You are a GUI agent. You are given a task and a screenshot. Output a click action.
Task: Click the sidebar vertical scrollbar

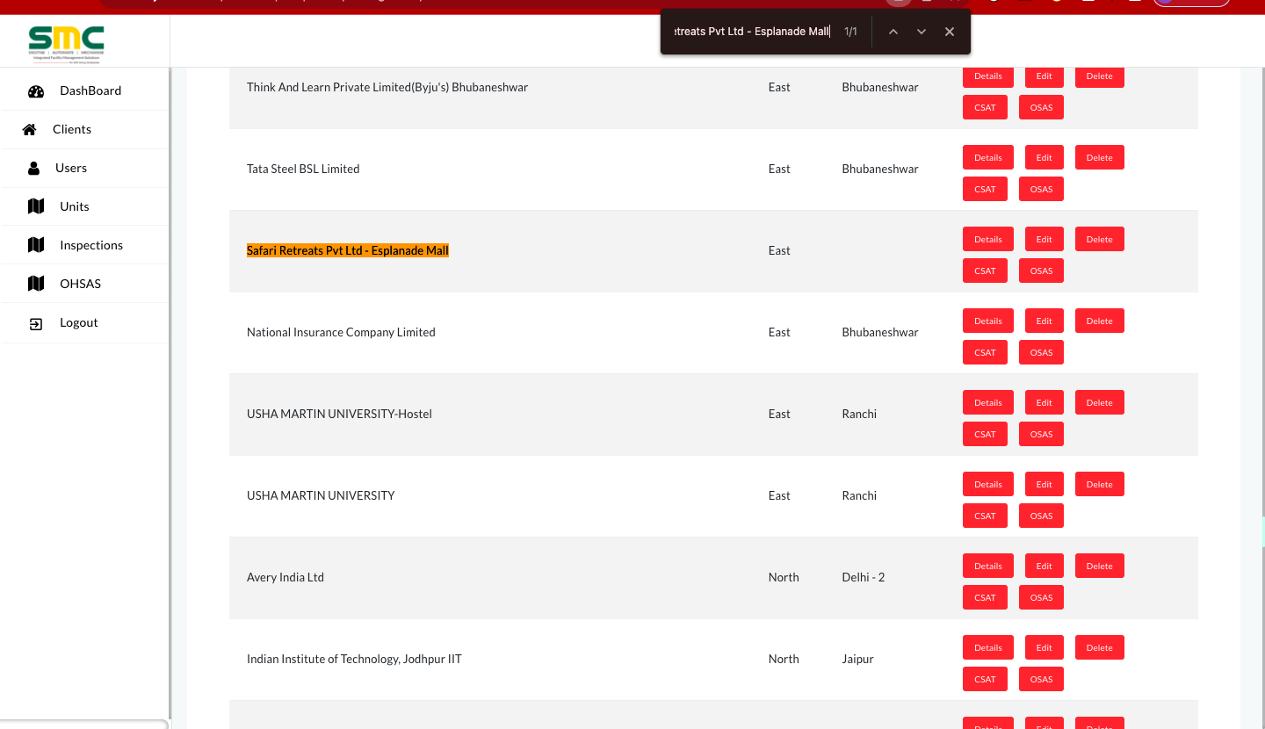pyautogui.click(x=170, y=393)
